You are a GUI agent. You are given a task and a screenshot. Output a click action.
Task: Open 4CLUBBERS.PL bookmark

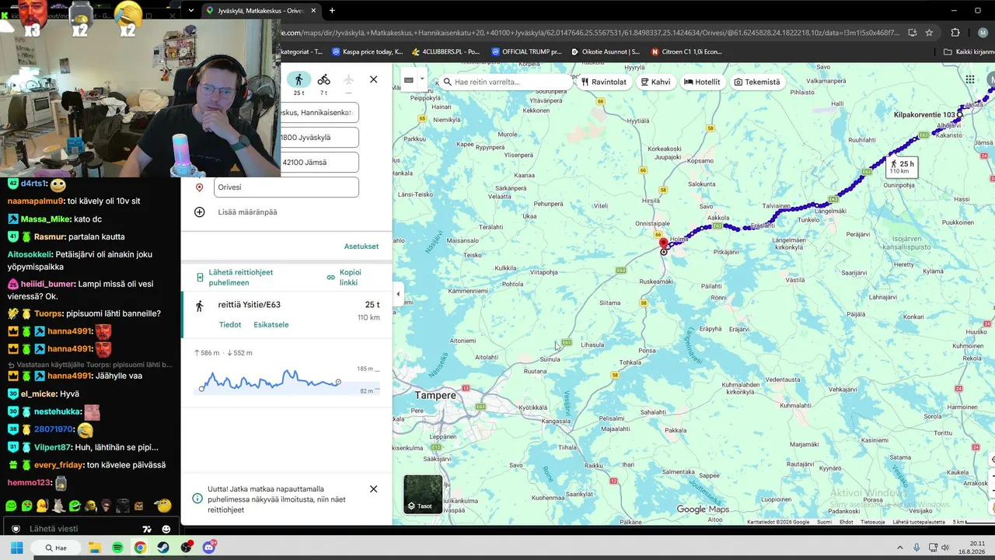click(446, 52)
